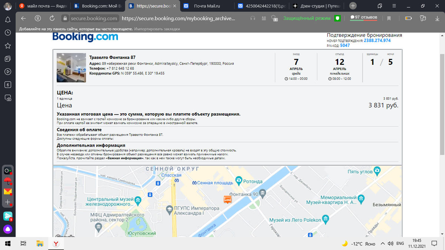445x250 pixels.
Task: Click the Сведения об оплате heading
Action: point(79,130)
